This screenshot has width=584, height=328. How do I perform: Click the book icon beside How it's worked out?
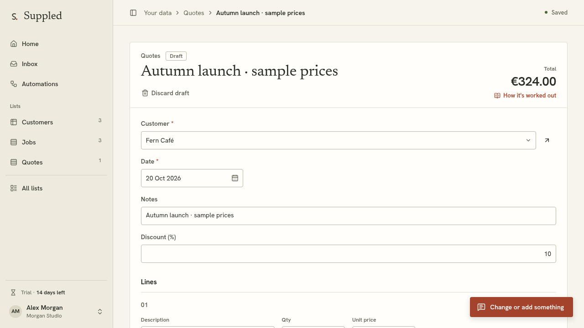pyautogui.click(x=497, y=96)
